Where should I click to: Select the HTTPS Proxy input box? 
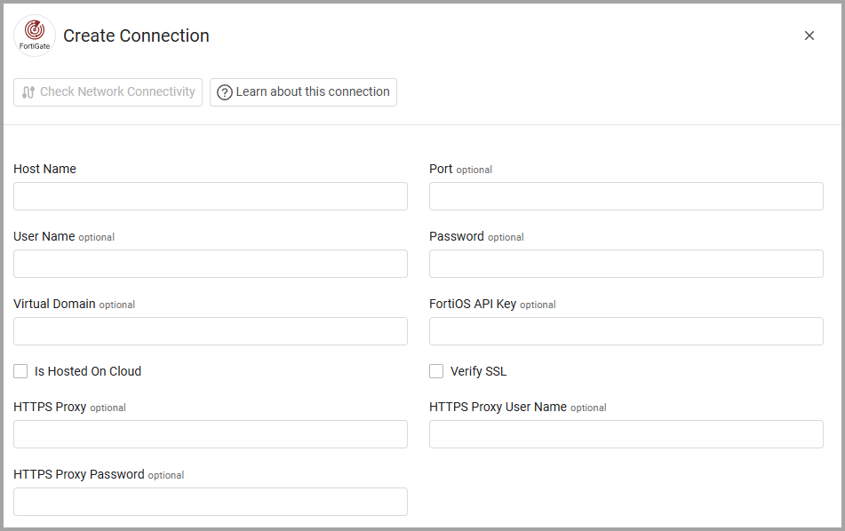(211, 434)
